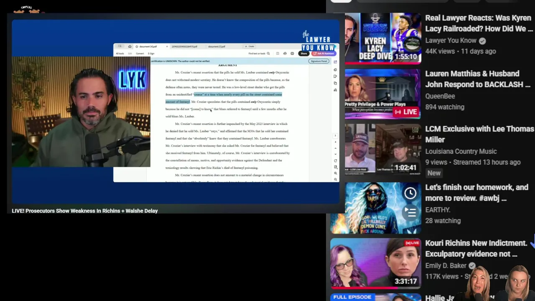The image size is (535, 301).
Task: Switch to the 237455251900228475.pdf tab
Action: click(184, 46)
